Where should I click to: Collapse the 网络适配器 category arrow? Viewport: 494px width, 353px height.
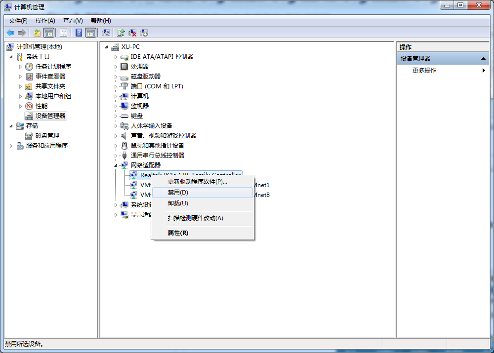tap(116, 165)
